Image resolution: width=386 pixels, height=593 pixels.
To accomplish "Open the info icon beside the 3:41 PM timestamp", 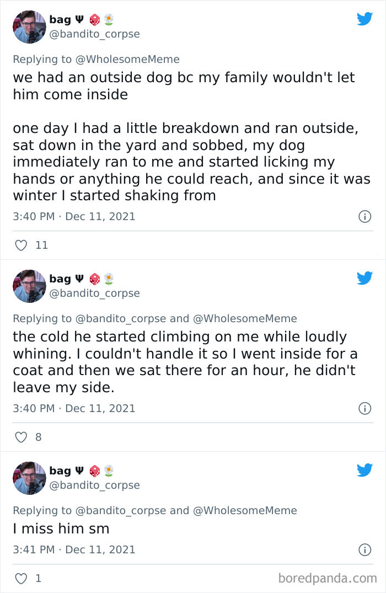I will (365, 549).
